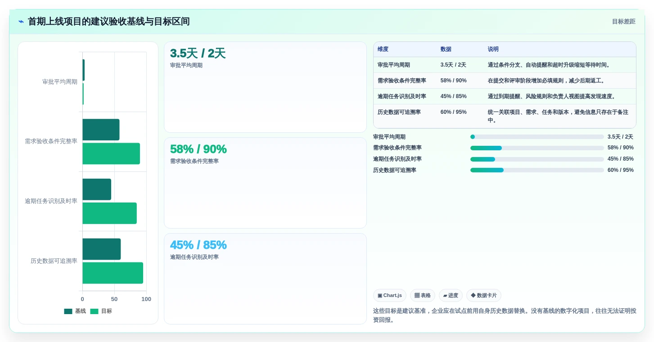Click the 需求验收条件完整率 target bar in chart
Screen dimensions: 654x342
click(111, 153)
